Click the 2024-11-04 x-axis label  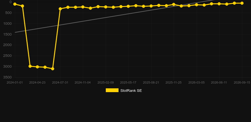[83, 83]
